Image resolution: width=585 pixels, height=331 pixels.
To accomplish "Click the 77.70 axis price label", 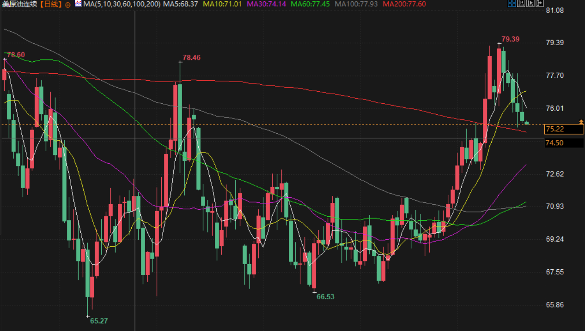I will 555,75.
